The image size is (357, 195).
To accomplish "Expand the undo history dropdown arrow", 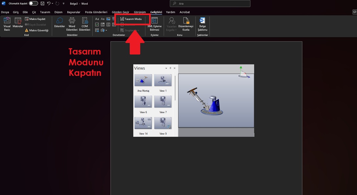I will [53, 4].
